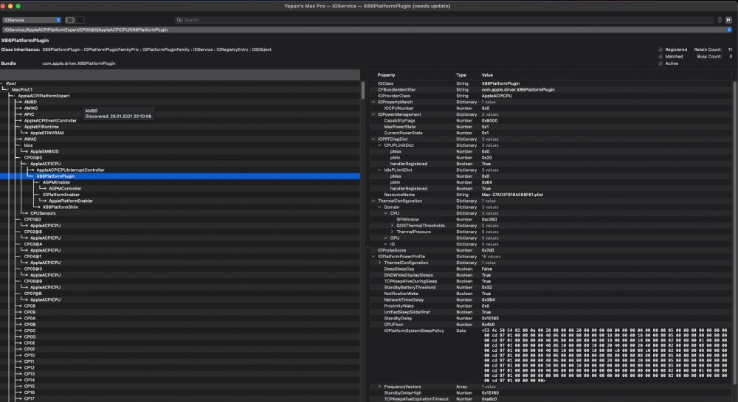The image size is (738, 402).
Task: Select the CP0F tree row
Action: (x=180, y=350)
